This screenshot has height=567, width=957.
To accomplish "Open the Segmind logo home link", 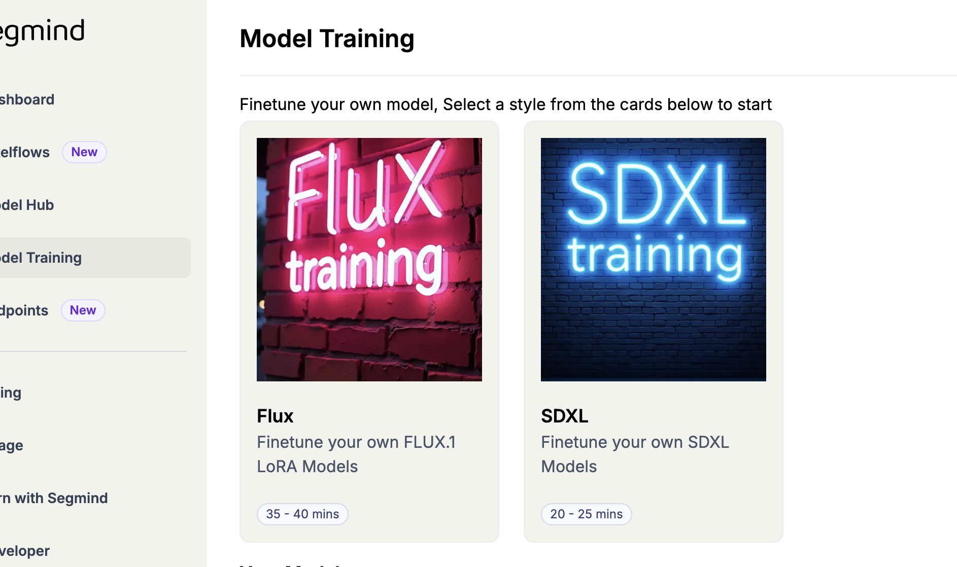I will click(x=42, y=31).
